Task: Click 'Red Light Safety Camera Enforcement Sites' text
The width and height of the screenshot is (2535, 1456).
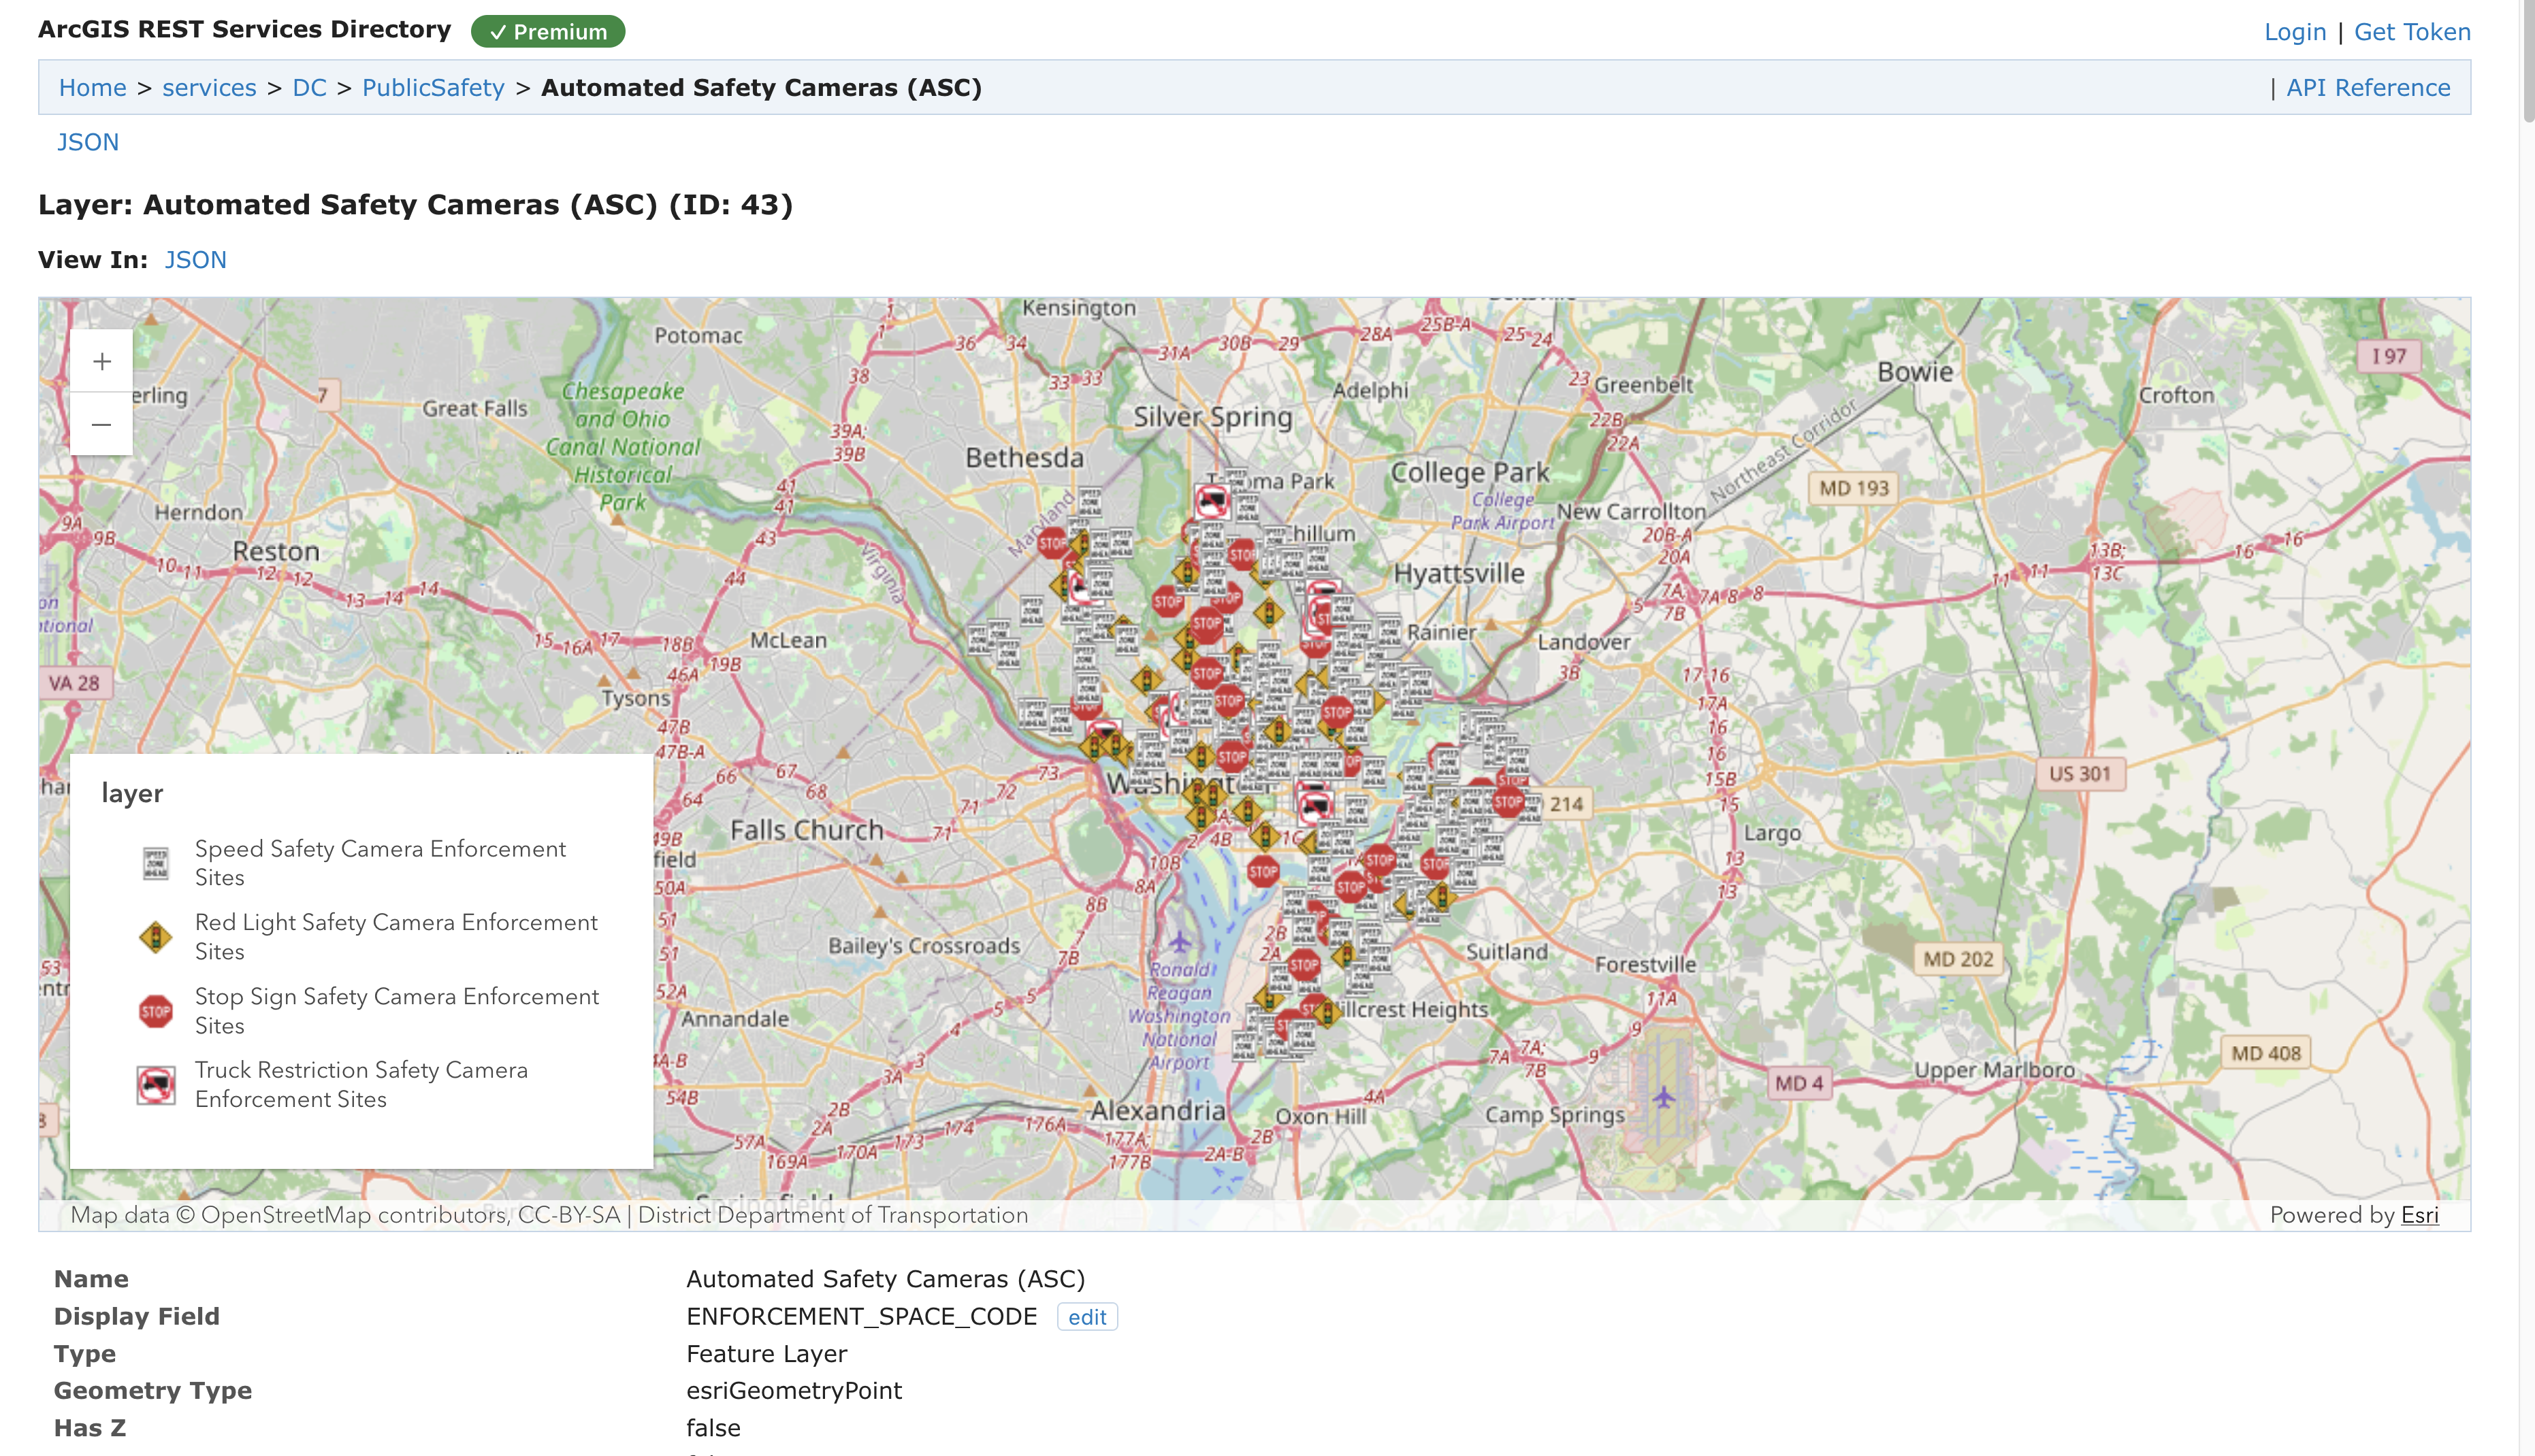Action: 396,937
